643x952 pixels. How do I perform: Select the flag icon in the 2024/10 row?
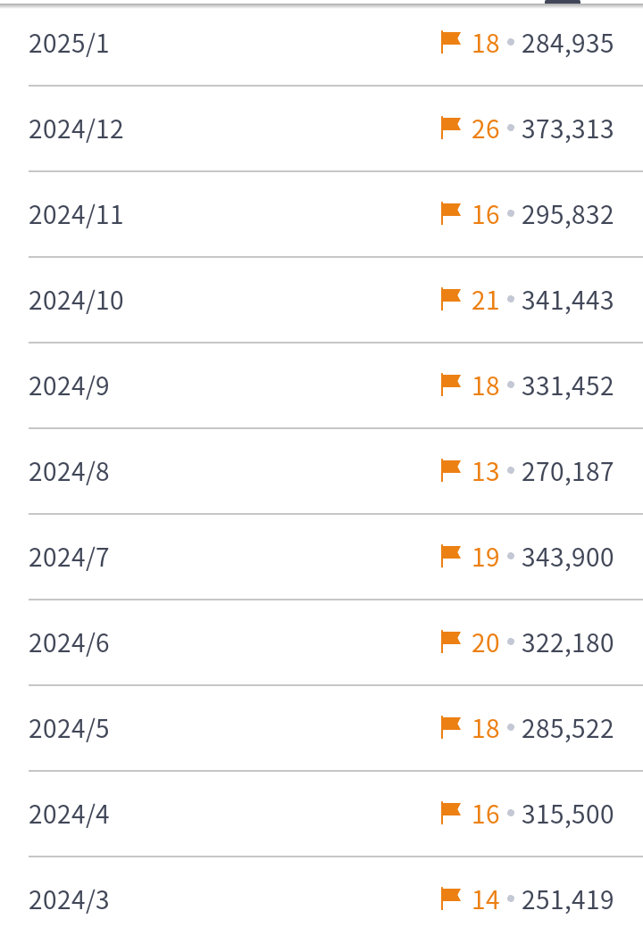pyautogui.click(x=450, y=299)
